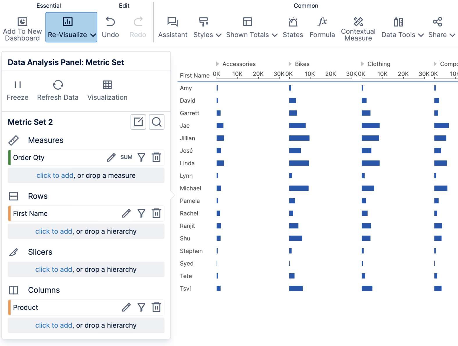
Task: Click the green color bar on Order Qty
Action: tap(10, 157)
